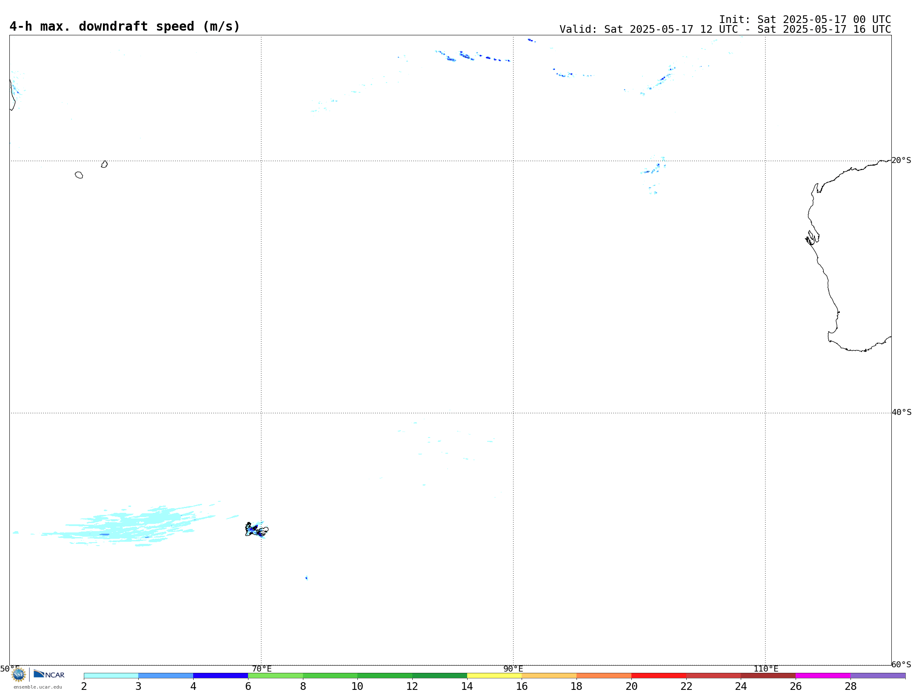Click the colorbar tick label 8
This screenshot has width=919, height=692.
(303, 686)
